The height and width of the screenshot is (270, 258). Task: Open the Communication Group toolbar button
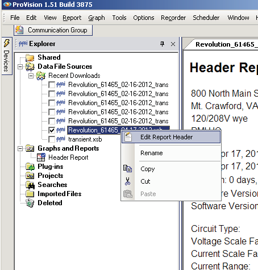53,30
